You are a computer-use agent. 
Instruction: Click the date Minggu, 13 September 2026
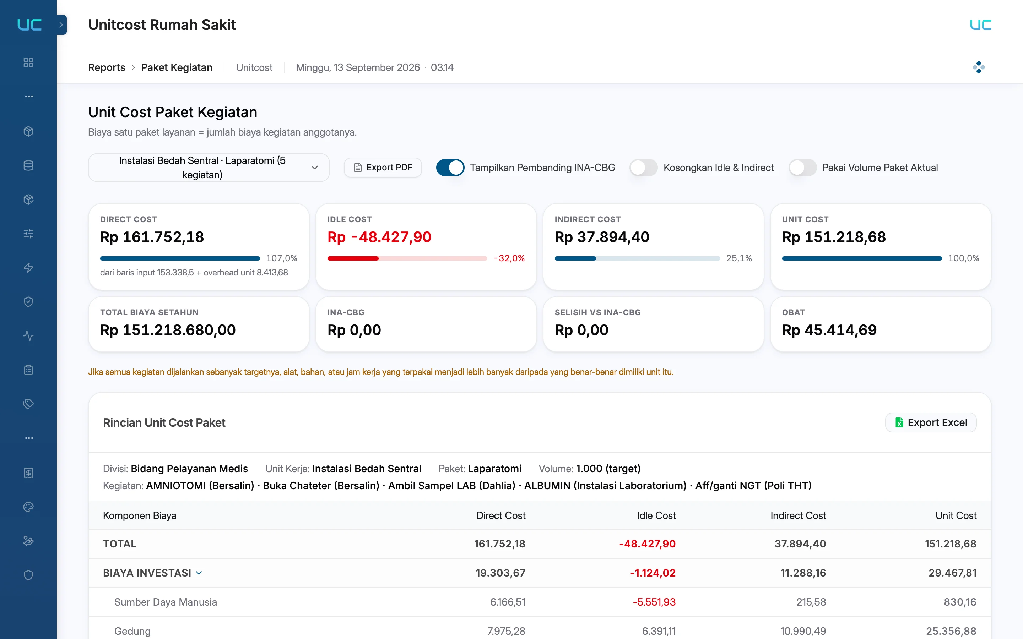358,67
